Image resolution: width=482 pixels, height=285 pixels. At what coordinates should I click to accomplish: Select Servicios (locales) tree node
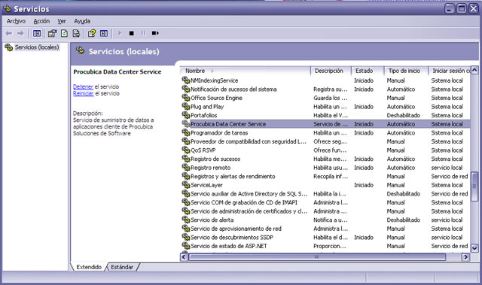tap(37, 47)
